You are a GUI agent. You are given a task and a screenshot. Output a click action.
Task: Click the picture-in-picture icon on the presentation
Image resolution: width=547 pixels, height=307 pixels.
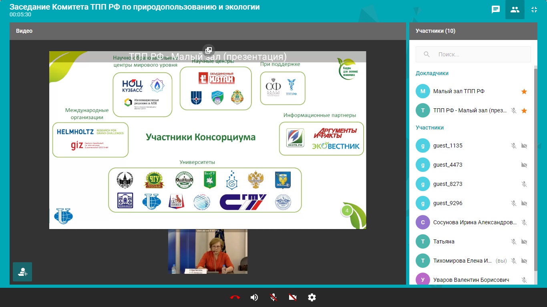pos(208,50)
